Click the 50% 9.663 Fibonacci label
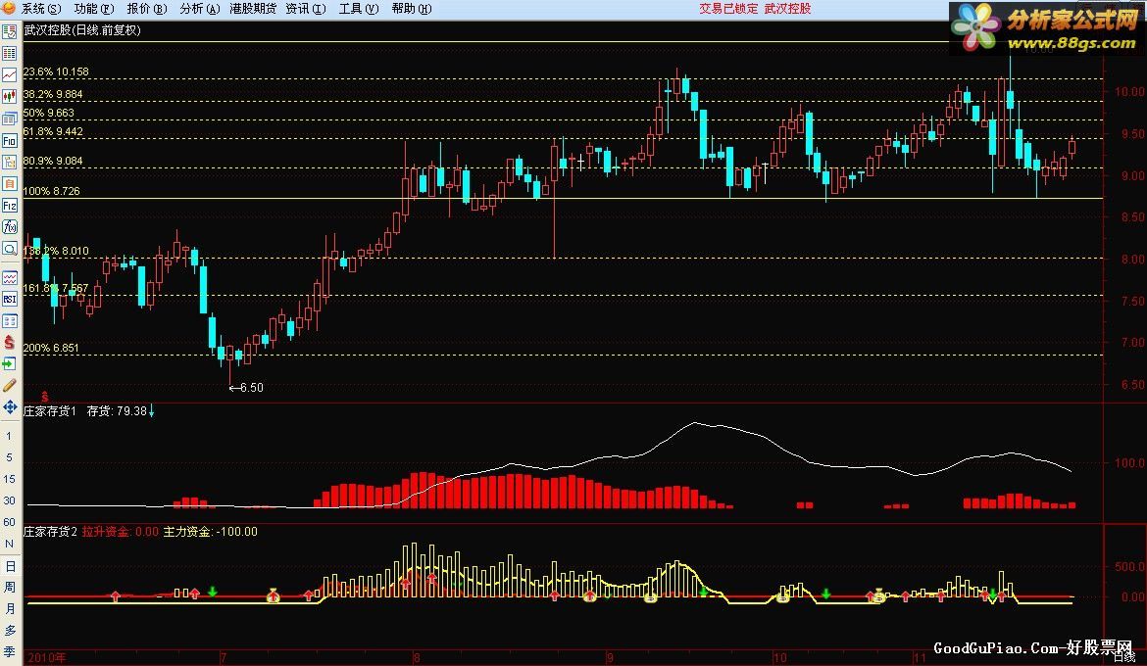 point(48,113)
